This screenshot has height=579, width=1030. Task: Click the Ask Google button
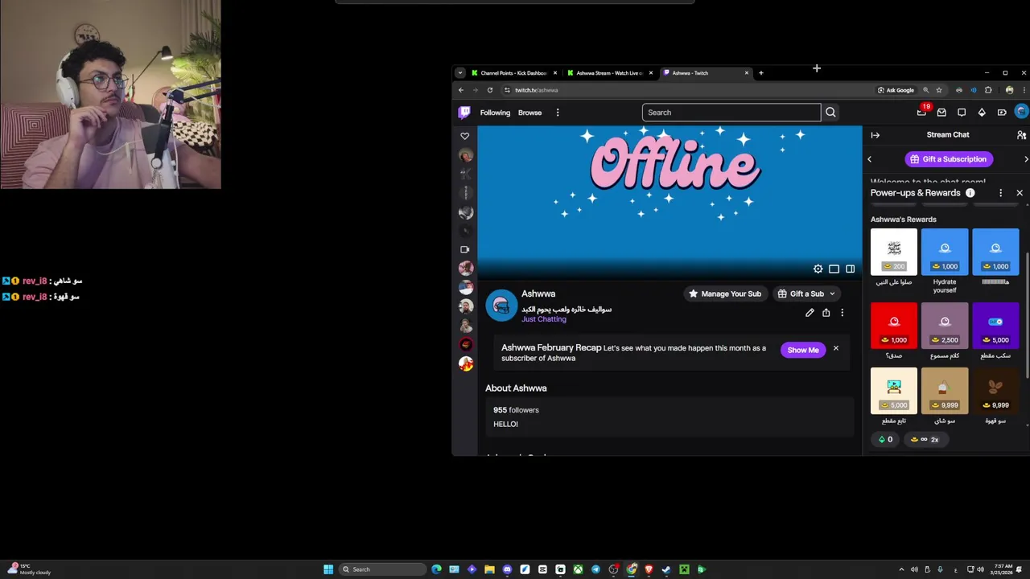(x=896, y=90)
